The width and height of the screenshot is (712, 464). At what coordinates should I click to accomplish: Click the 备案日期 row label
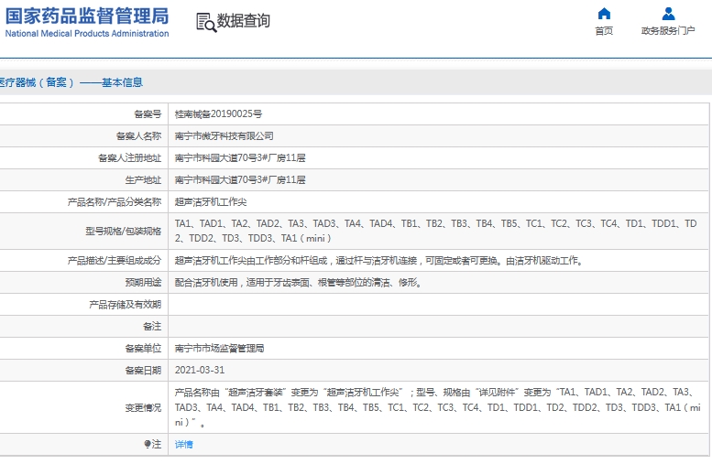pyautogui.click(x=143, y=371)
